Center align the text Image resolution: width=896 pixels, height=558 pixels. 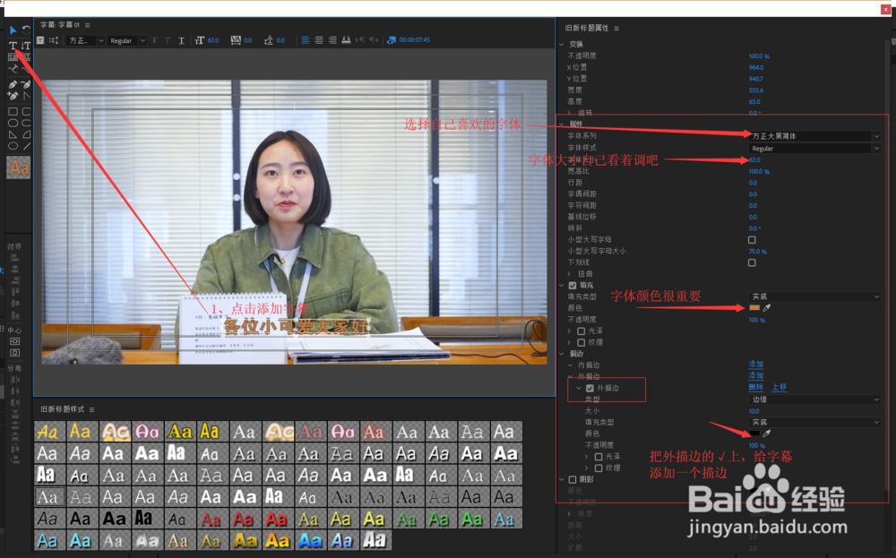pyautogui.click(x=319, y=40)
